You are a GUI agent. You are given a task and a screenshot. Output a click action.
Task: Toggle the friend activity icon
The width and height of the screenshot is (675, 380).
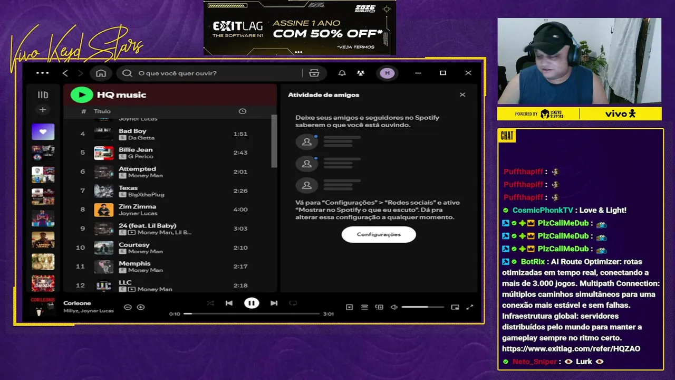pos(361,73)
